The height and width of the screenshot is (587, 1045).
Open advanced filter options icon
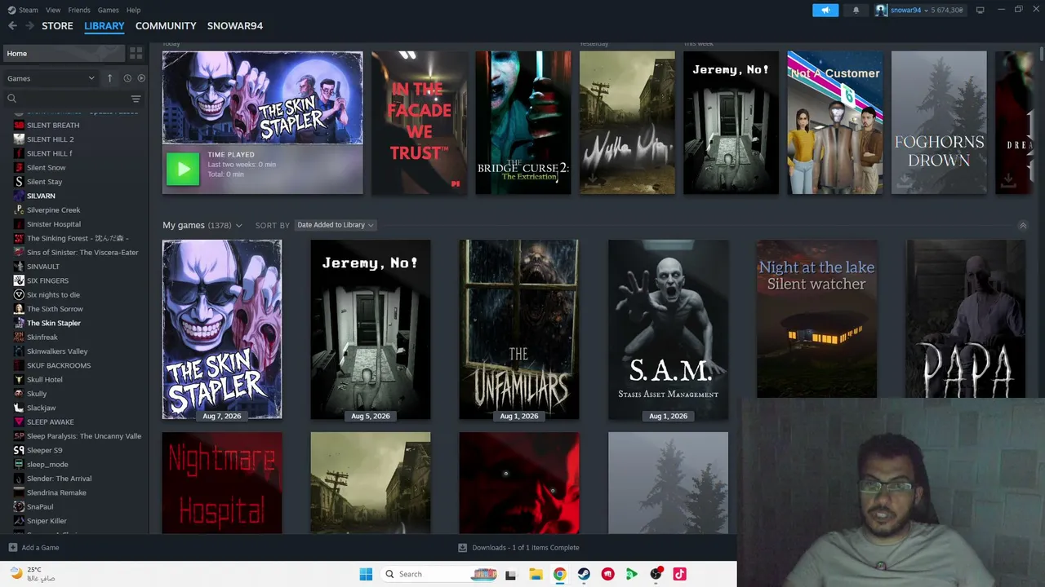click(136, 99)
